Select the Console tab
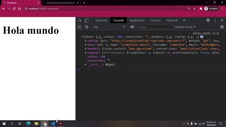Viewport: 226px width, 127px height. [118, 20]
